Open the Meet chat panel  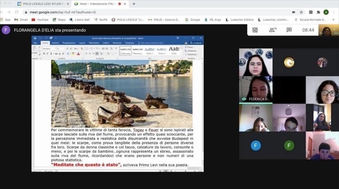(x=289, y=30)
